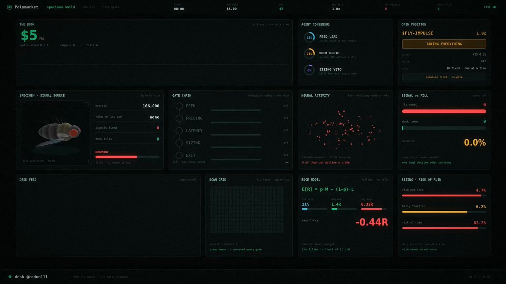This screenshot has height=284, width=506.
Task: Click the 'risk per idea' bar
Action: [444, 195]
